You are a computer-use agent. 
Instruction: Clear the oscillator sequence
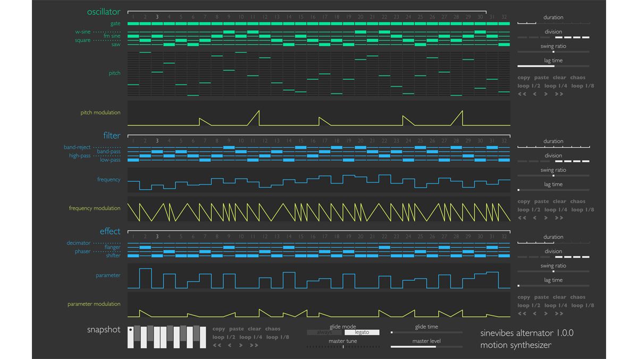[x=559, y=77]
